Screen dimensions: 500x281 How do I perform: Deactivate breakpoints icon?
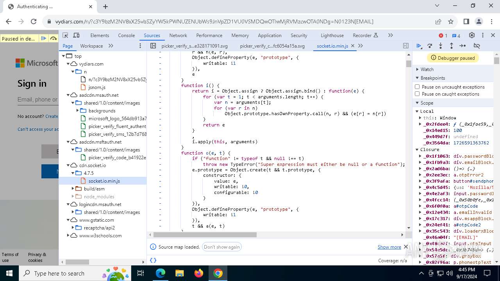(477, 46)
